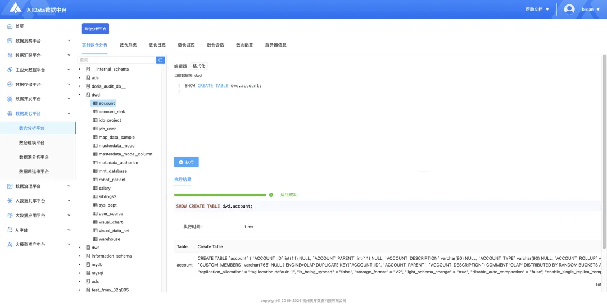Screen dimensions: 607x307
Task: Select the map_data_sample table
Action: click(x=116, y=138)
